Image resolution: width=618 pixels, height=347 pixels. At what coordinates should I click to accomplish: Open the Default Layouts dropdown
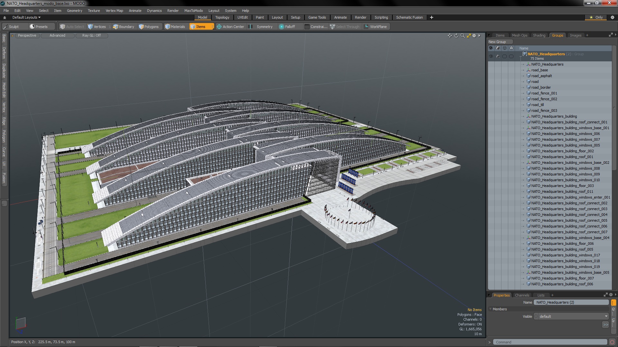(26, 17)
